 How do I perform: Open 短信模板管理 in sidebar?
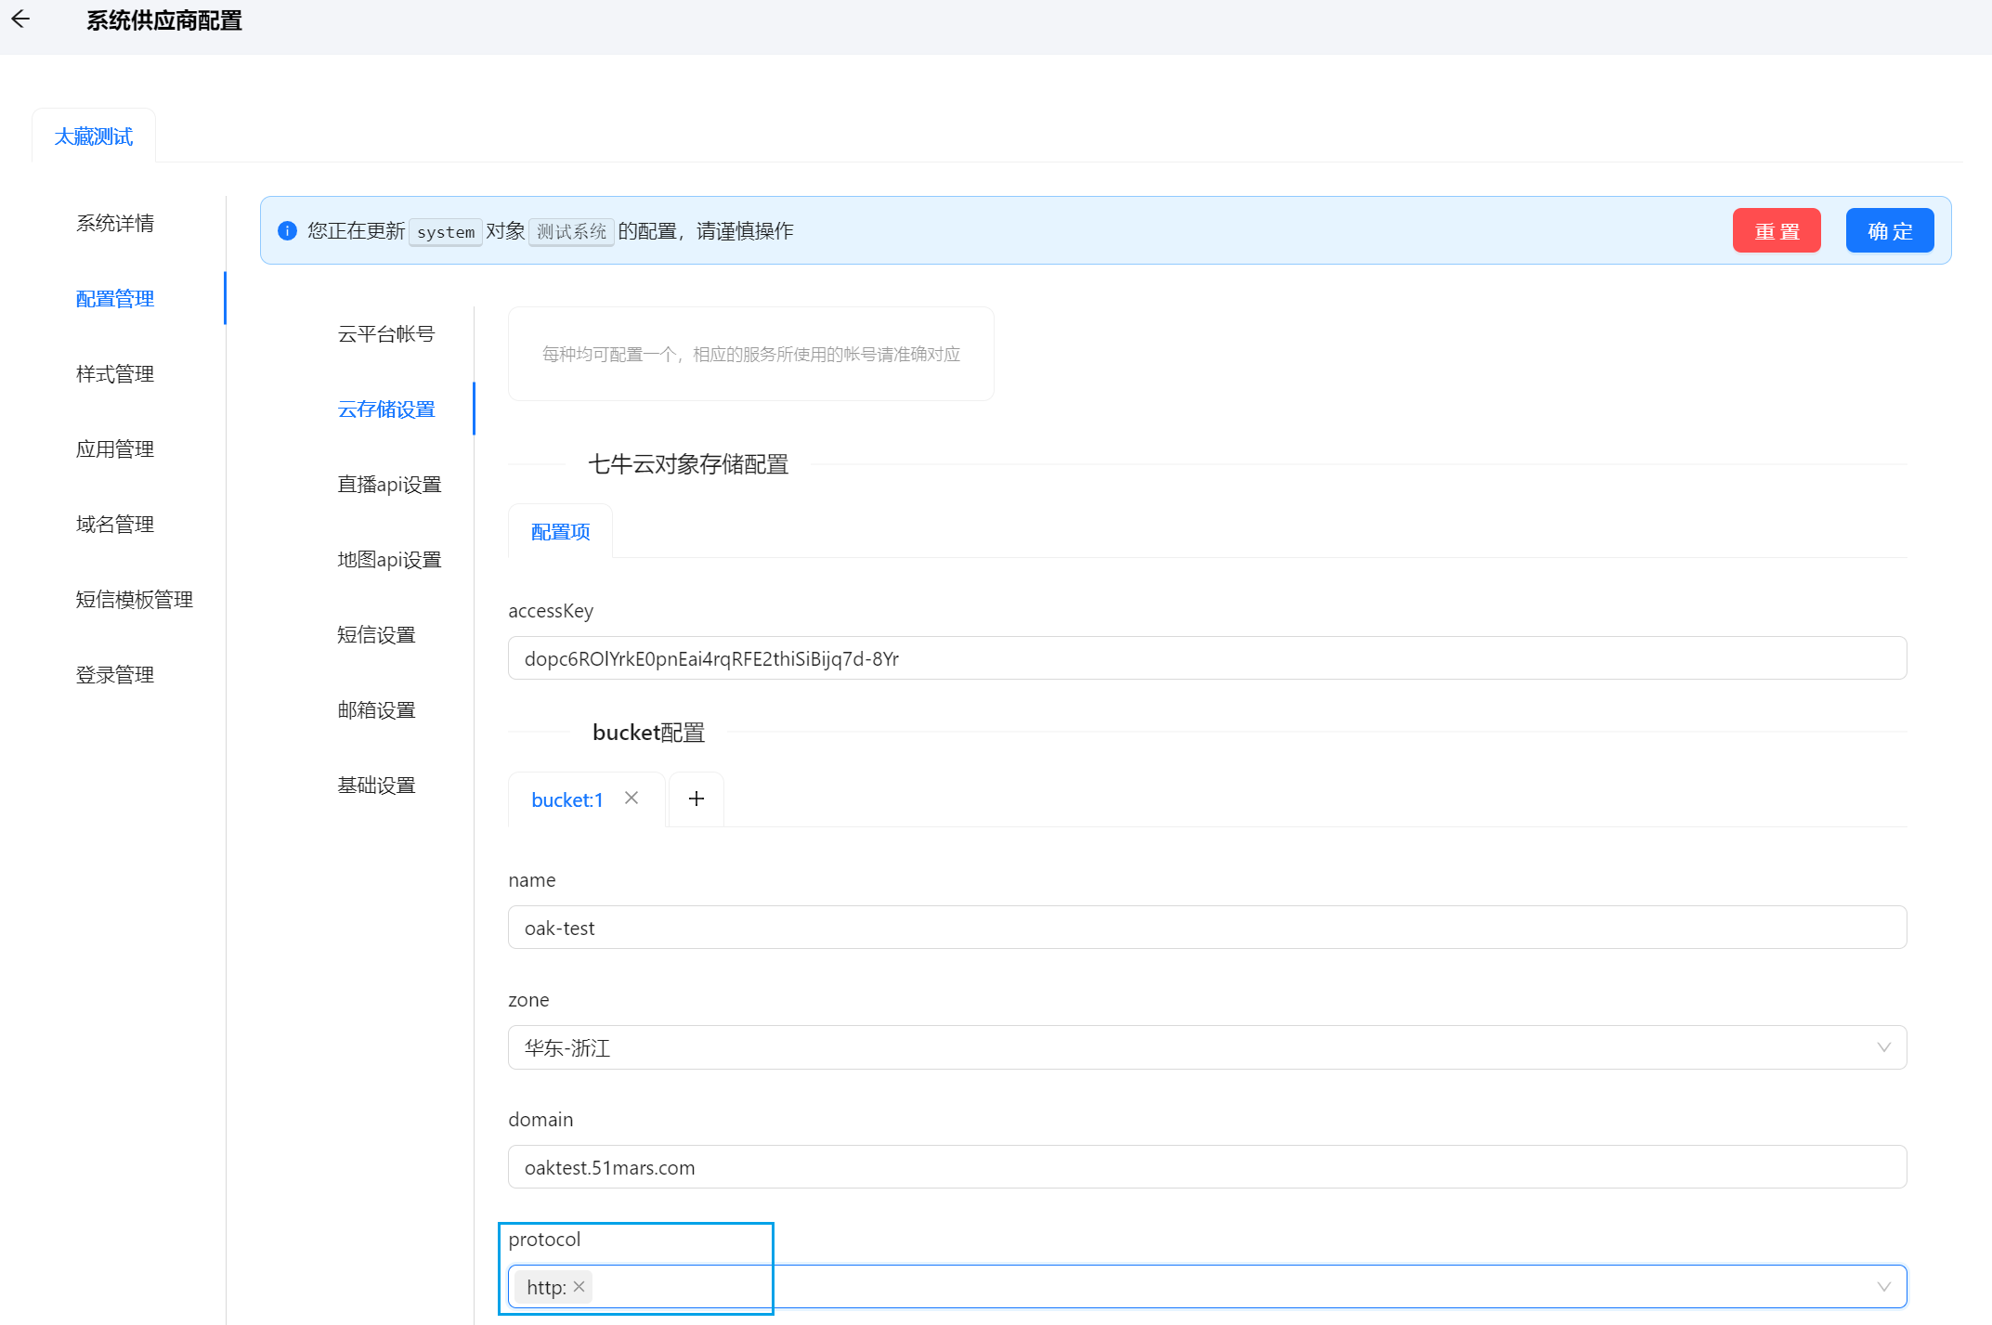click(x=135, y=599)
